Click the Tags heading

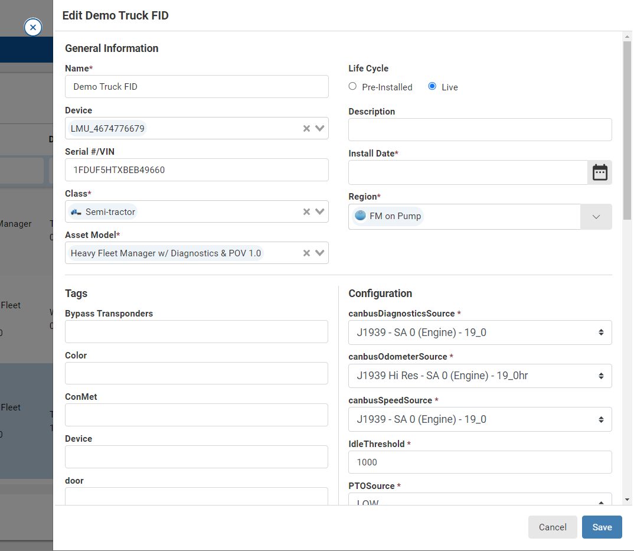point(76,294)
